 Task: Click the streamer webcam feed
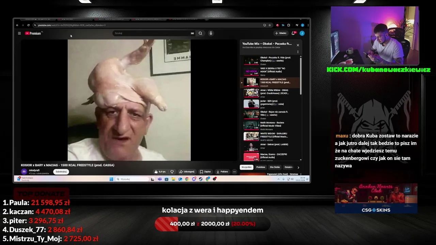[375, 36]
